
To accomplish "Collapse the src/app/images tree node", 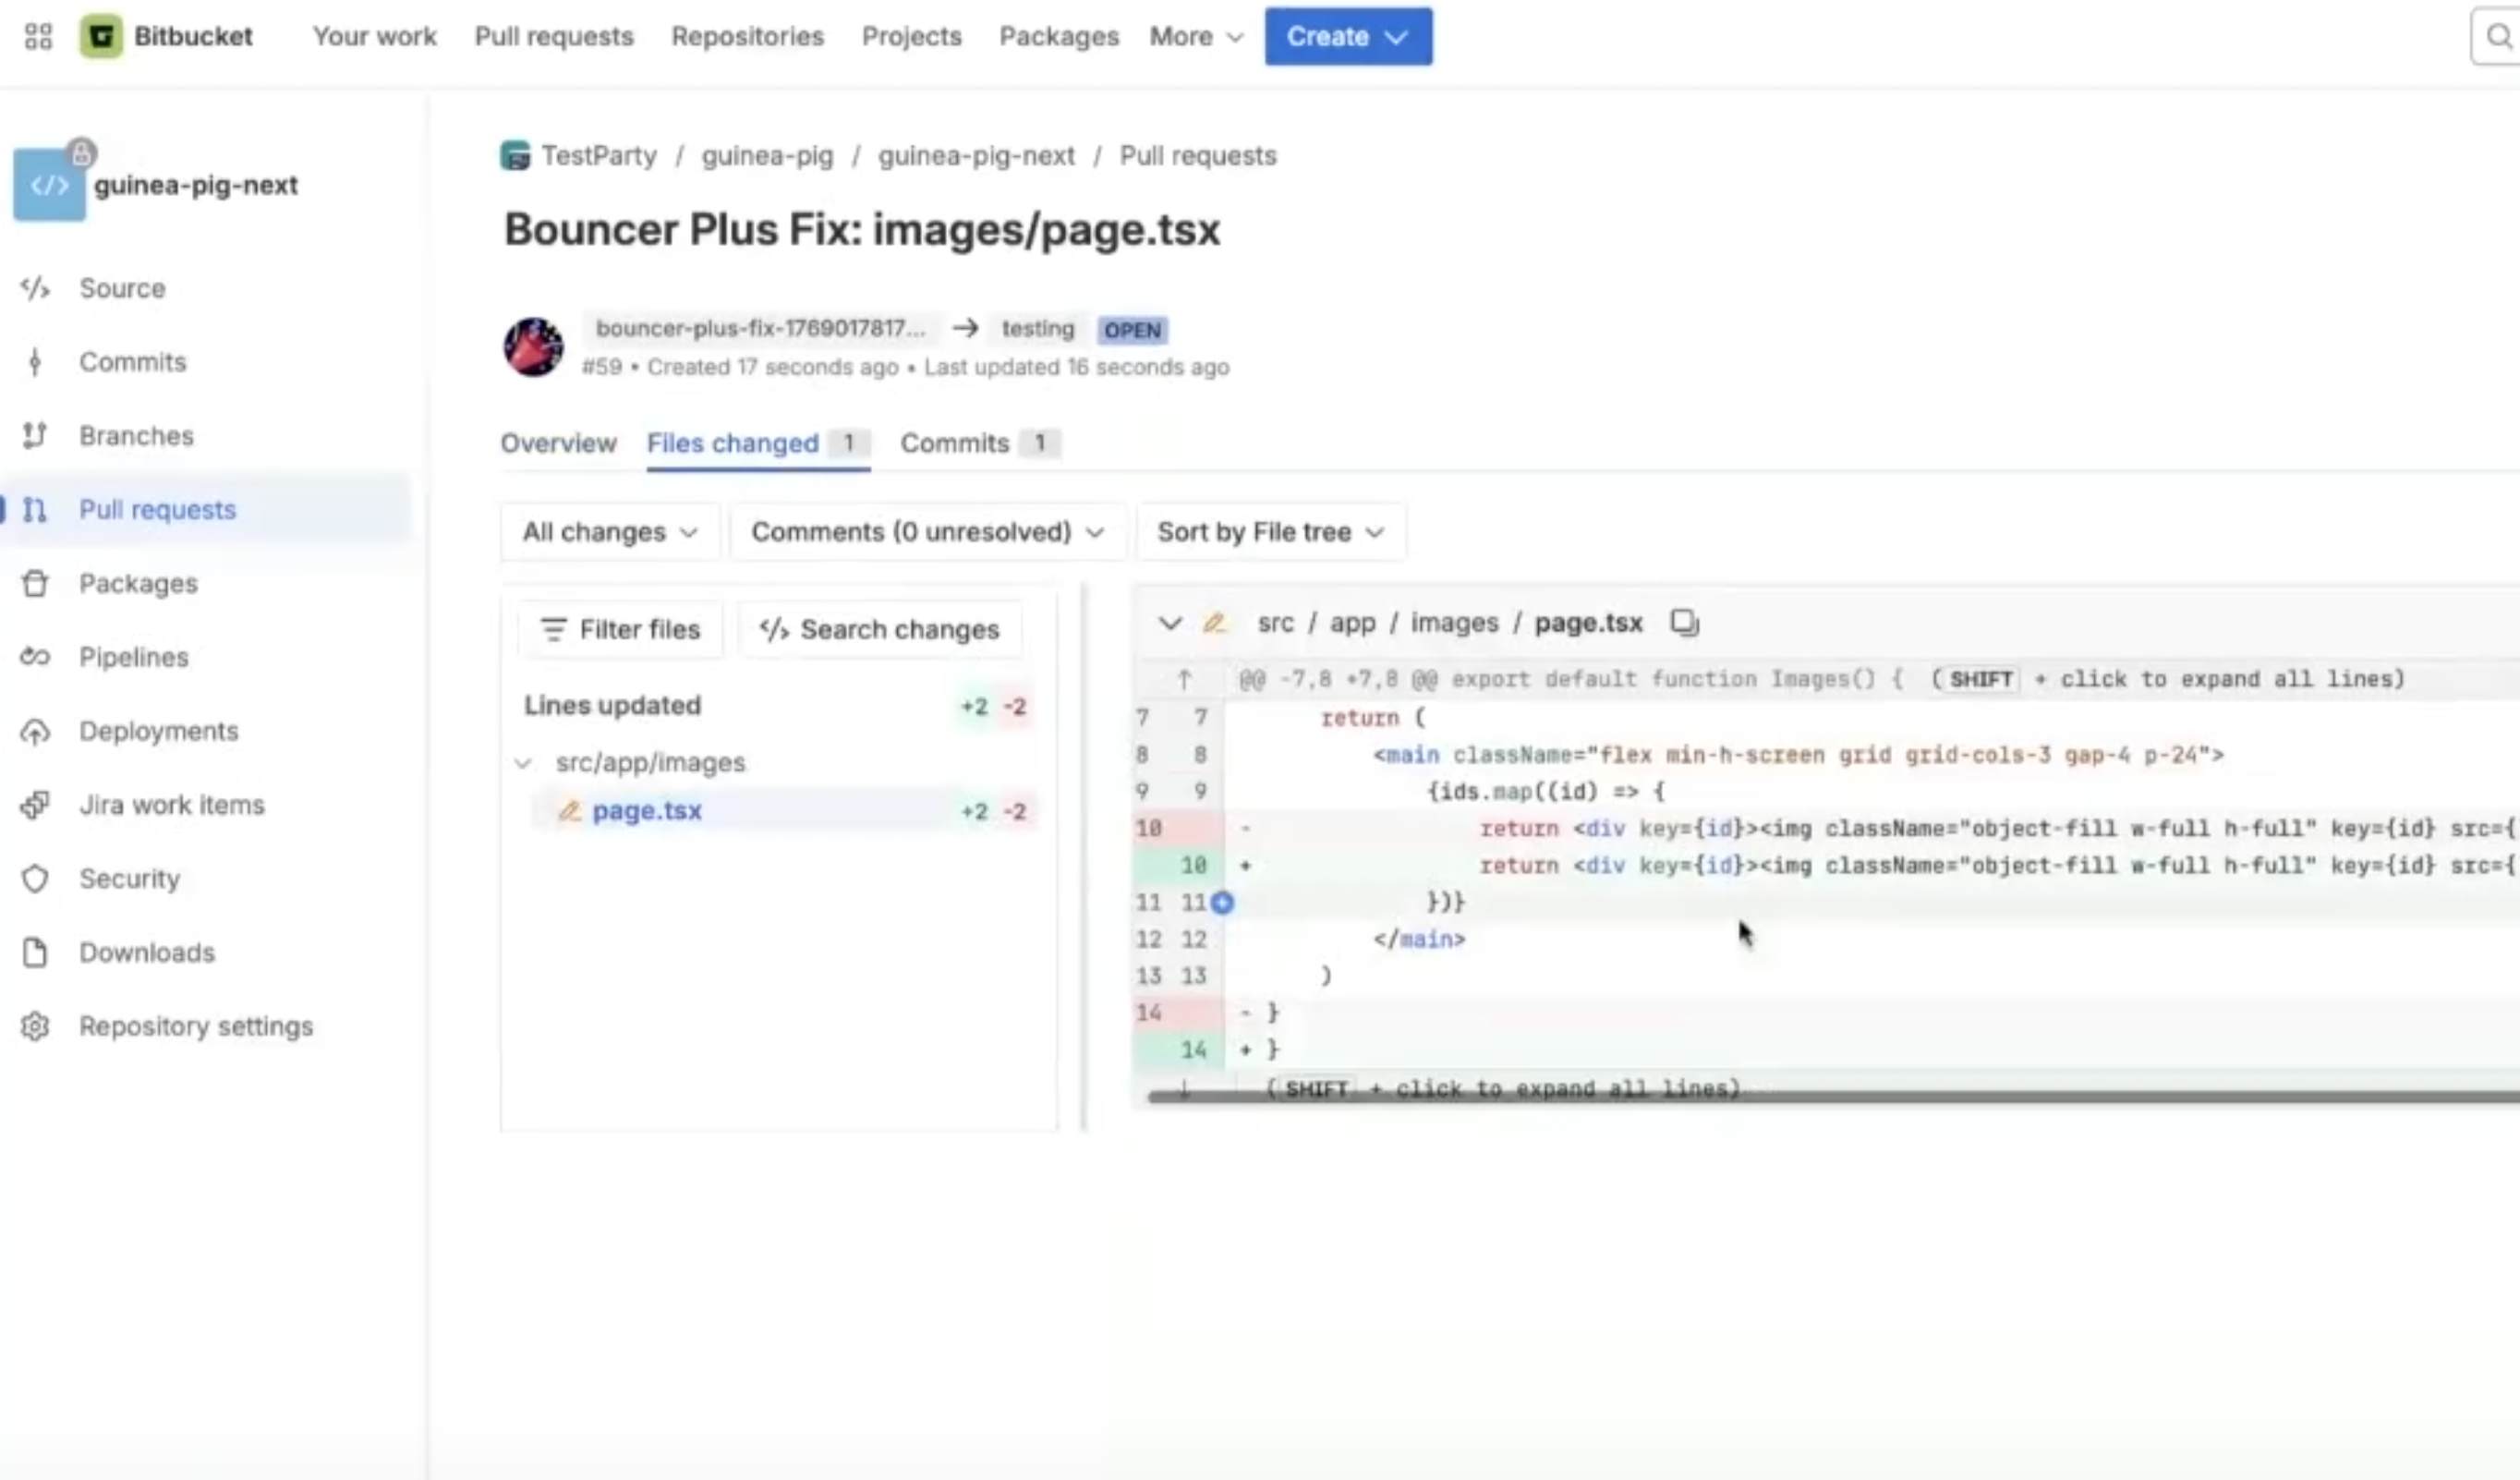I will tap(524, 762).
